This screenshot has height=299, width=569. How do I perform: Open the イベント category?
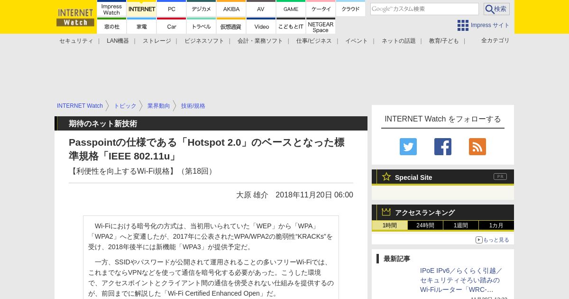pos(357,41)
